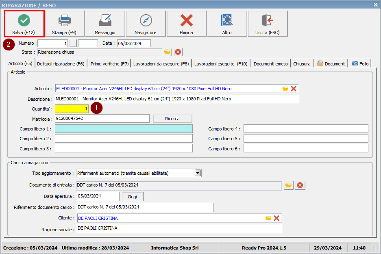The height and width of the screenshot is (254, 381).
Task: Edit the Data field showing 05/03/2024
Action: point(134,43)
